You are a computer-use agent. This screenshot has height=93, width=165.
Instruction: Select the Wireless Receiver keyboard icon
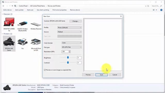[x=36, y=24]
